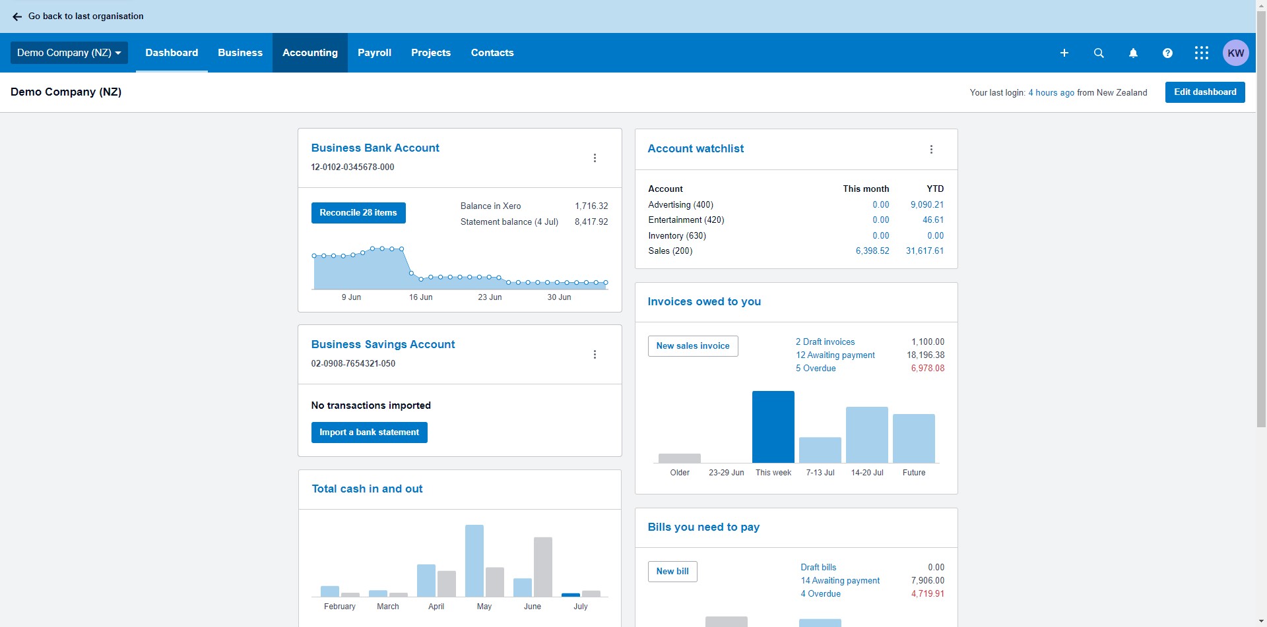This screenshot has width=1267, height=627.
Task: Expand the Demo Company (NZ) organisation dropdown
Action: [x=69, y=53]
